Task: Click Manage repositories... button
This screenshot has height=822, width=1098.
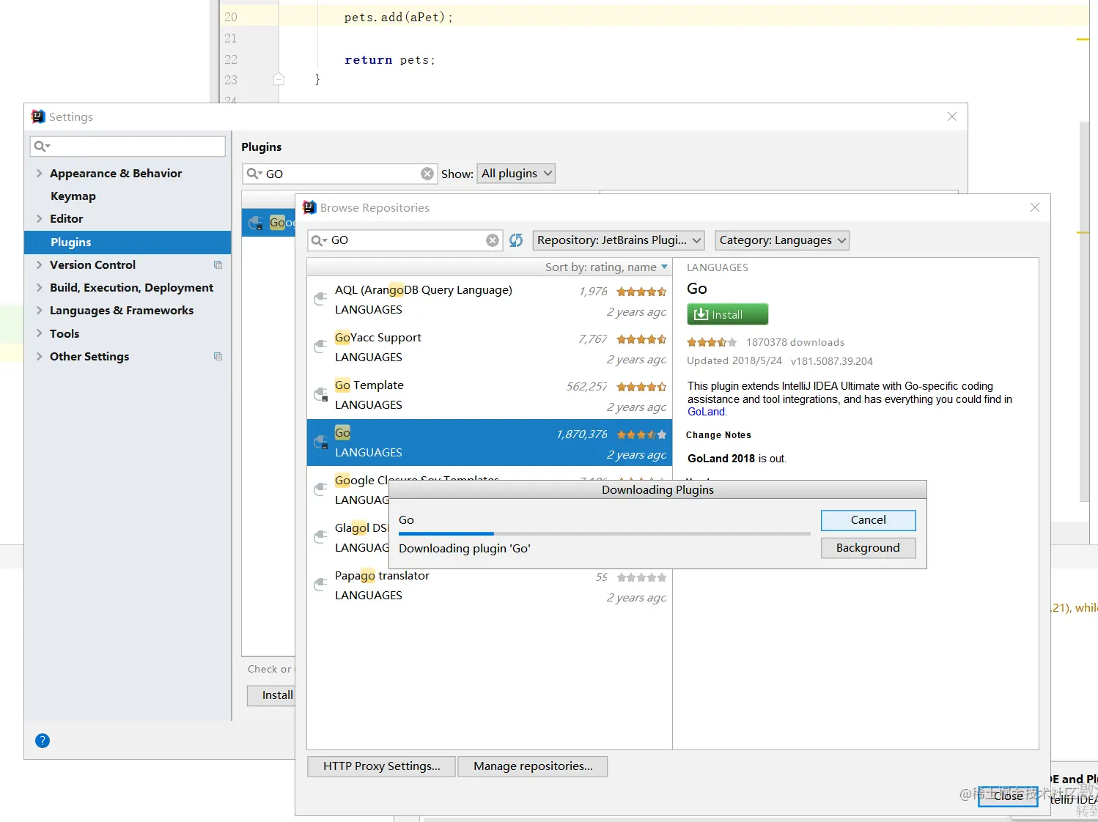Action: 533,766
